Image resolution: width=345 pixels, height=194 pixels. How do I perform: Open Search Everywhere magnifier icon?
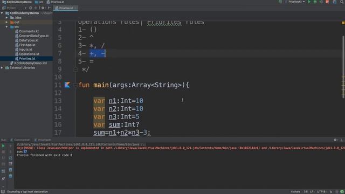pos(342,2)
